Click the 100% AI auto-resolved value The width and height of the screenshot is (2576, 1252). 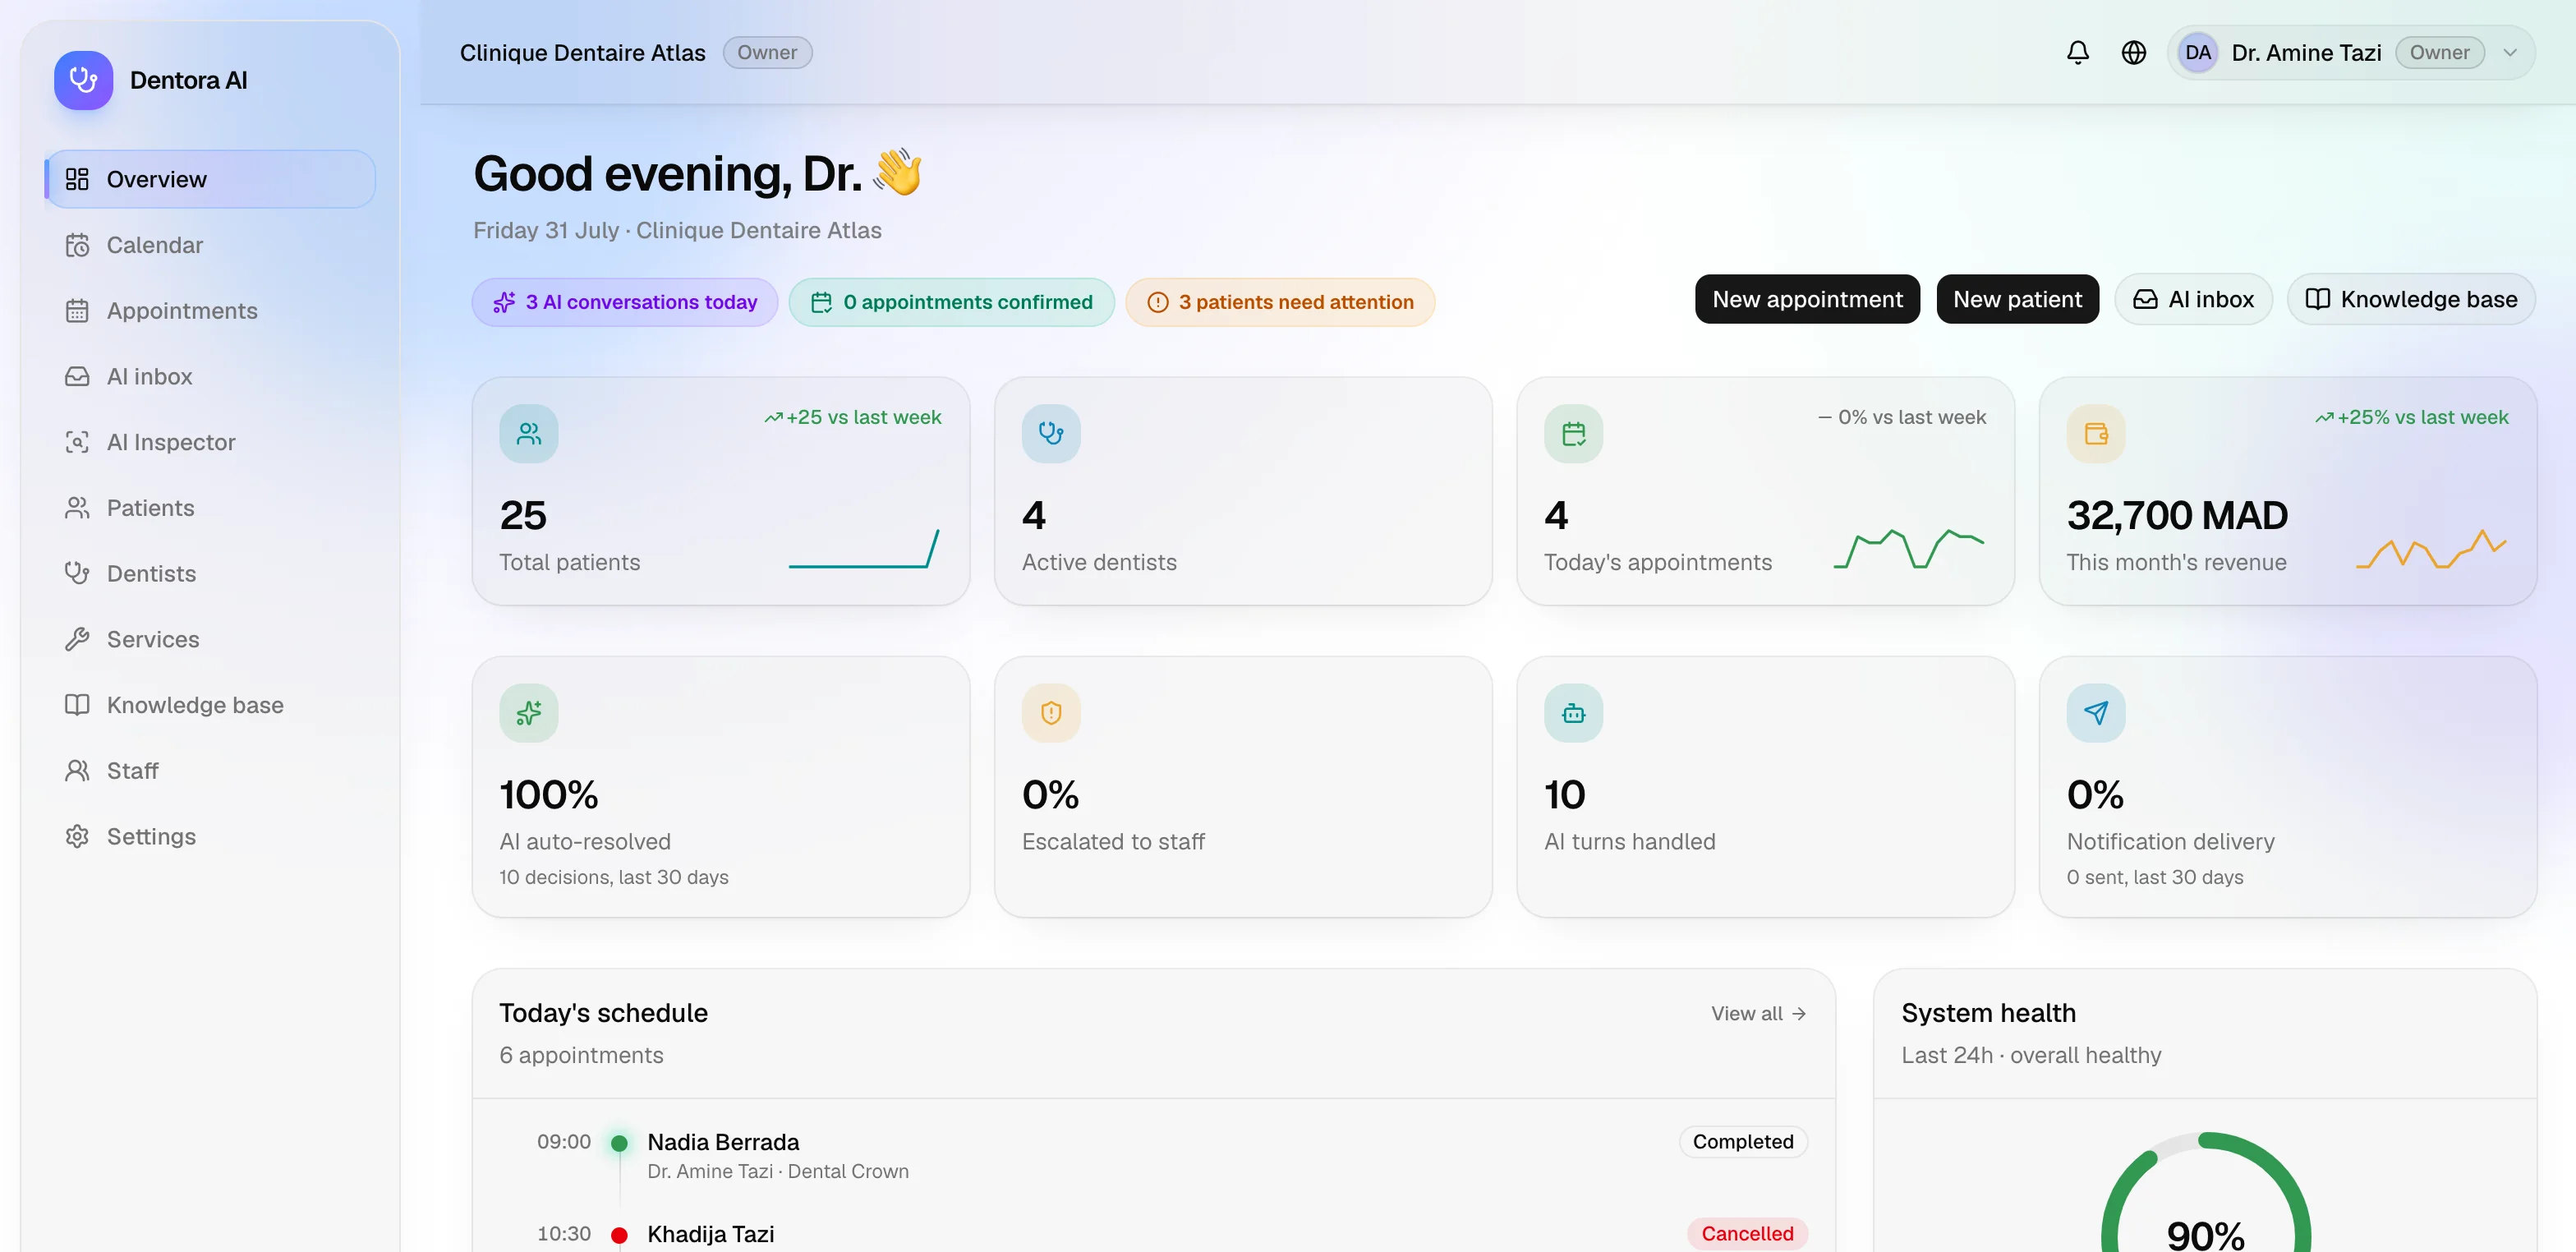coord(549,795)
